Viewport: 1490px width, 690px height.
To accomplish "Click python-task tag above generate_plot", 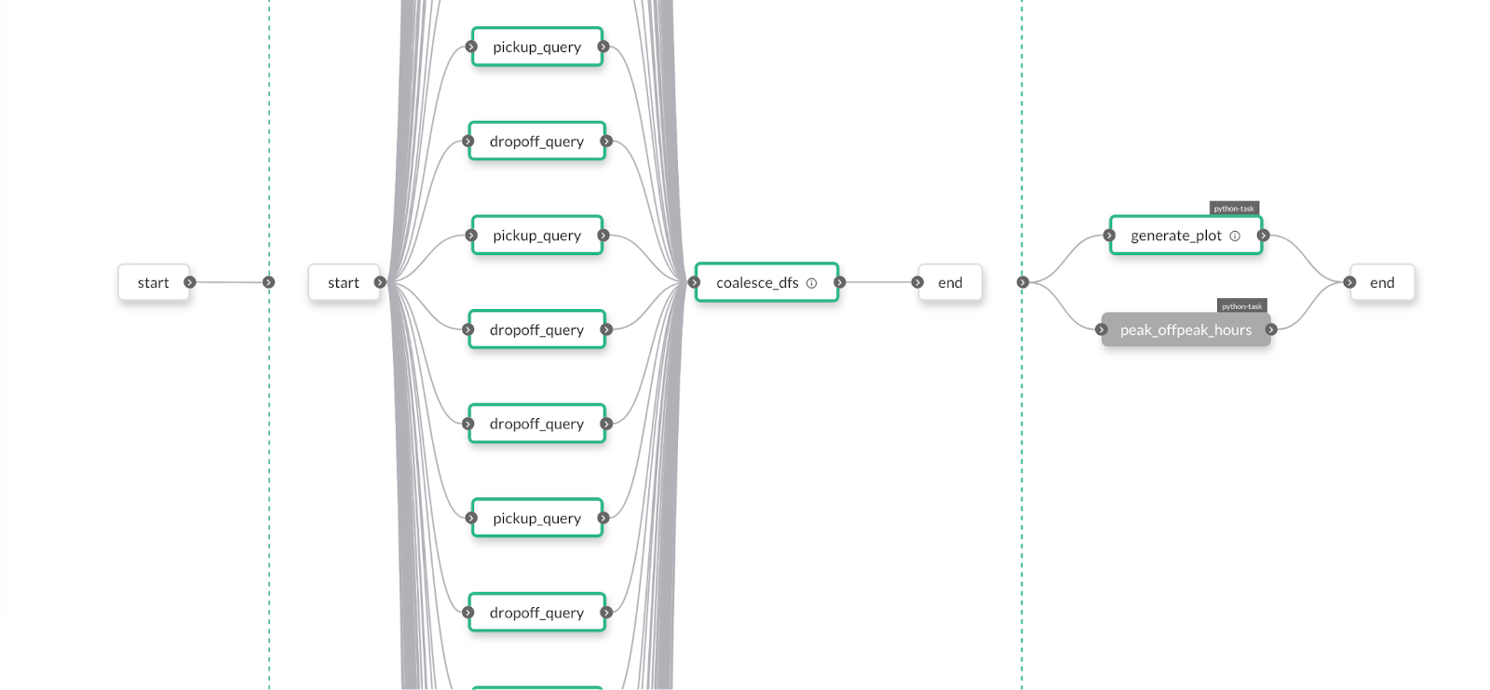I will (x=1235, y=209).
